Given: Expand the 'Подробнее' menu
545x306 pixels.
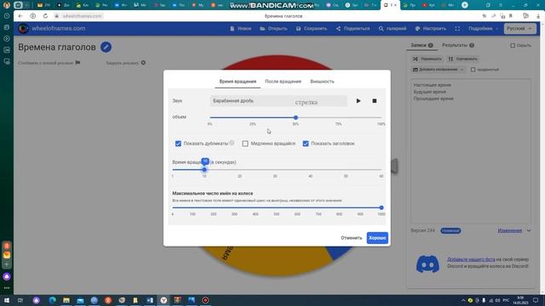Looking at the screenshot, I should click(x=483, y=28).
